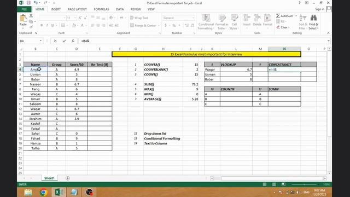The image size is (350, 197).
Task: Toggle Bold formatting
Action: (x=42, y=26)
